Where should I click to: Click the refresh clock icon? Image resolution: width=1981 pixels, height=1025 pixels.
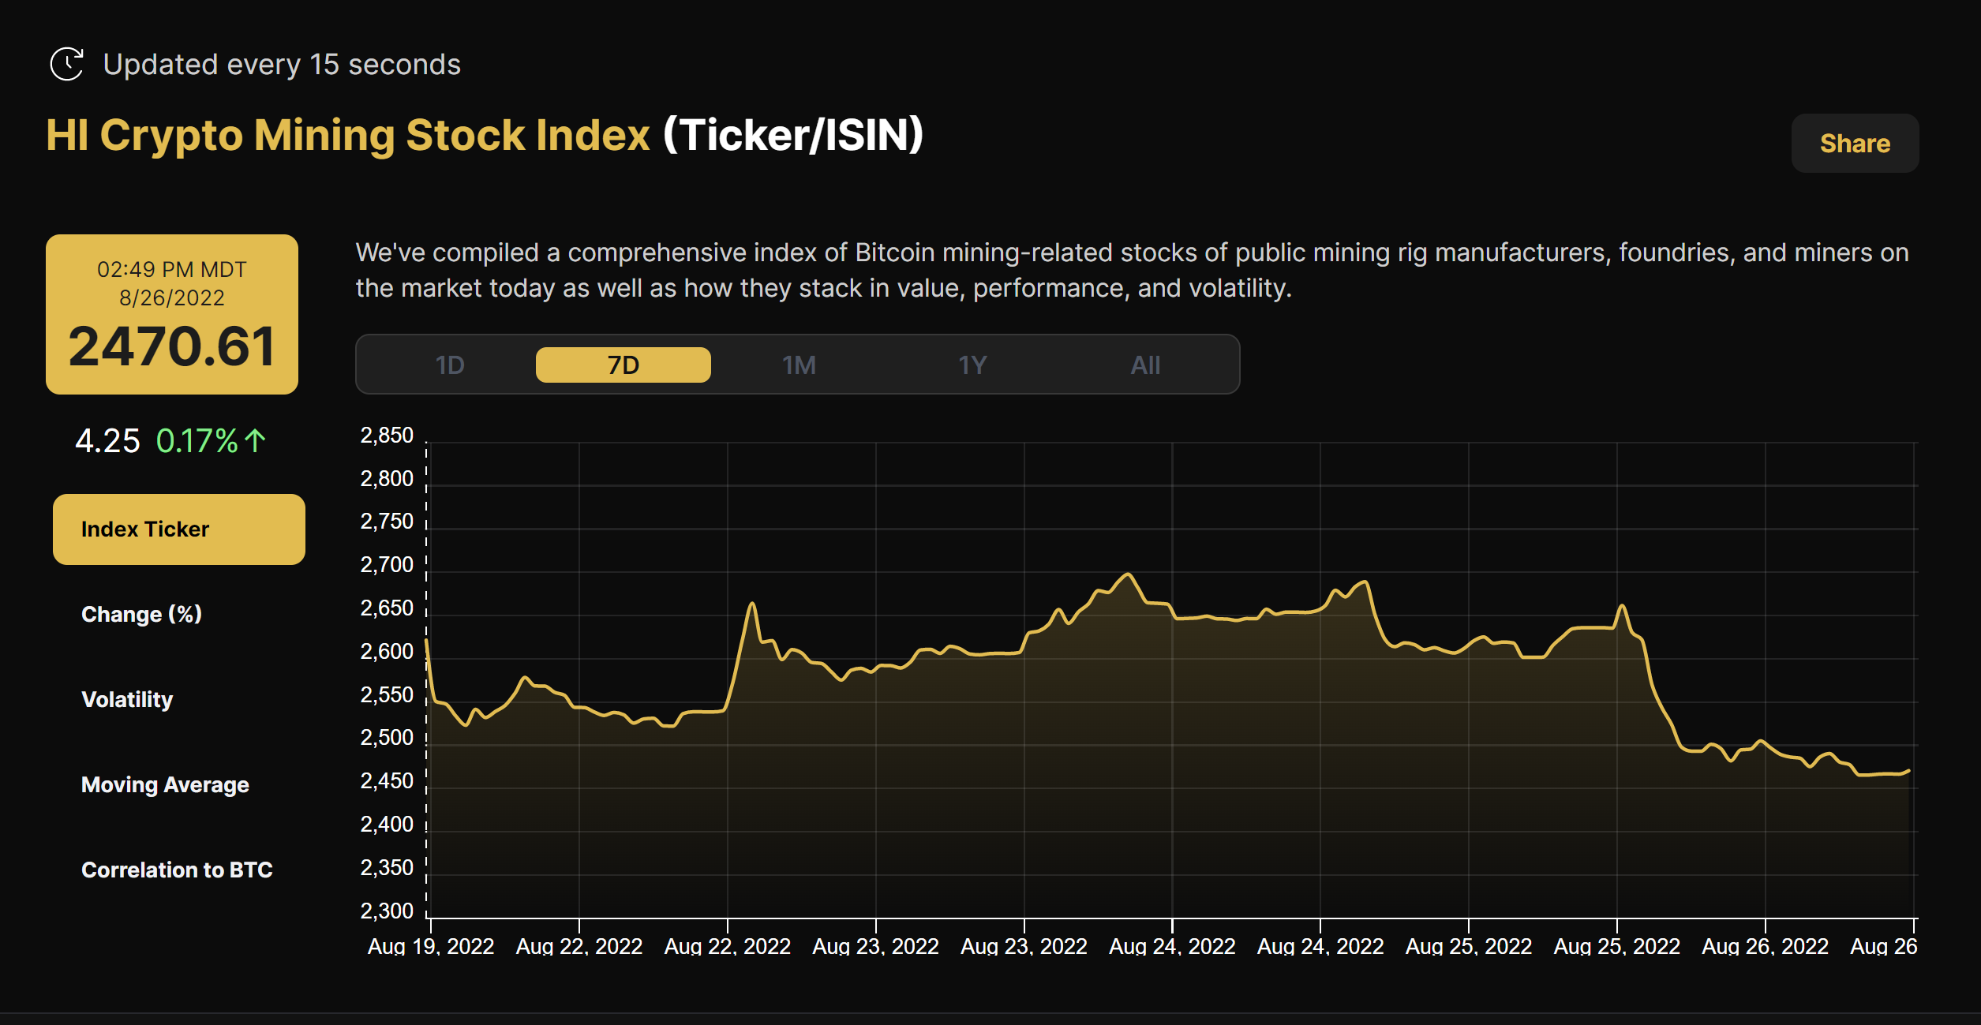pyautogui.click(x=67, y=64)
